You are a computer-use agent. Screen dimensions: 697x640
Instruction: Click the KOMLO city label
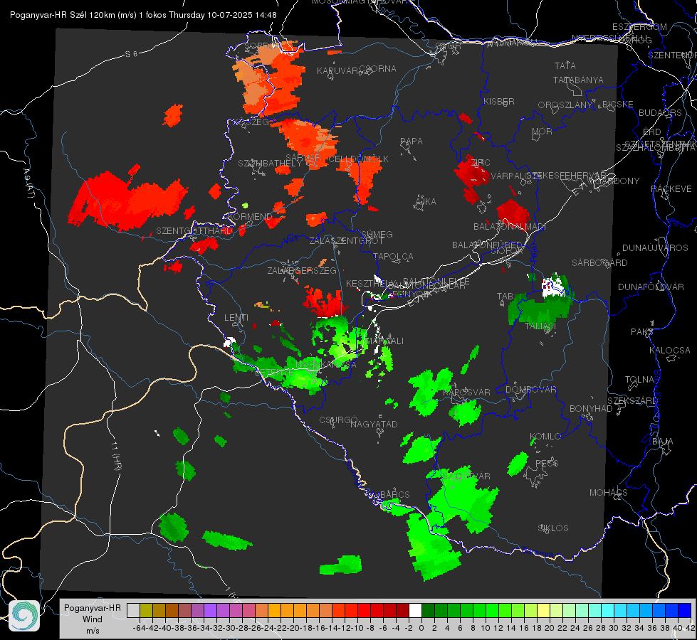(545, 436)
